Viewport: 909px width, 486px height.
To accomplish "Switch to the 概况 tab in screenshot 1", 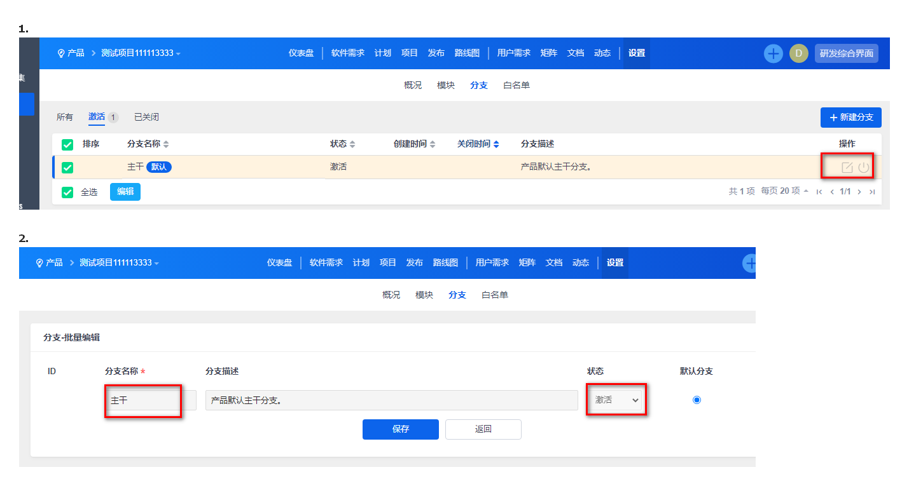I will [413, 85].
